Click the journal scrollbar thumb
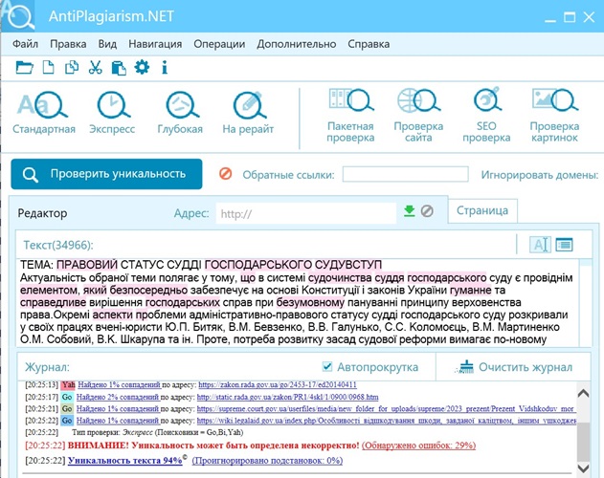Viewport: 604px width, 478px height. tap(584, 441)
